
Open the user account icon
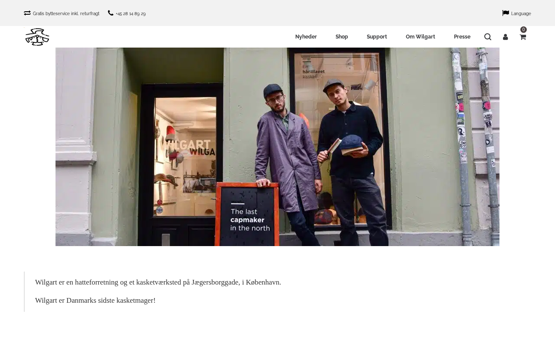505,37
